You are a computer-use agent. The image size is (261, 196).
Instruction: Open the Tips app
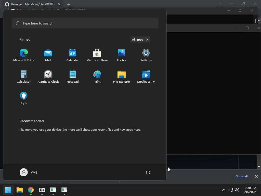click(x=24, y=98)
